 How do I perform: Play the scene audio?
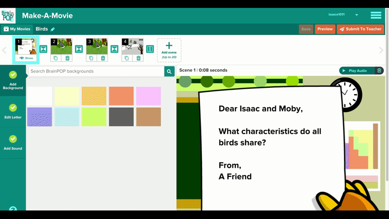point(357,71)
